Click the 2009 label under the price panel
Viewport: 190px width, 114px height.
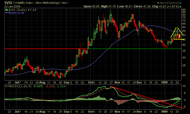164,82
